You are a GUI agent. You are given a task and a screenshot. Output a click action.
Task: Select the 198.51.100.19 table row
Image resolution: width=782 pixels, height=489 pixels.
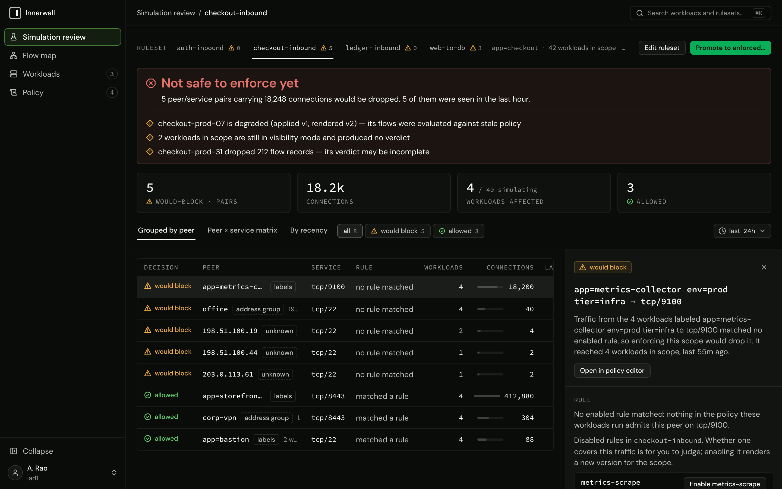[345, 331]
